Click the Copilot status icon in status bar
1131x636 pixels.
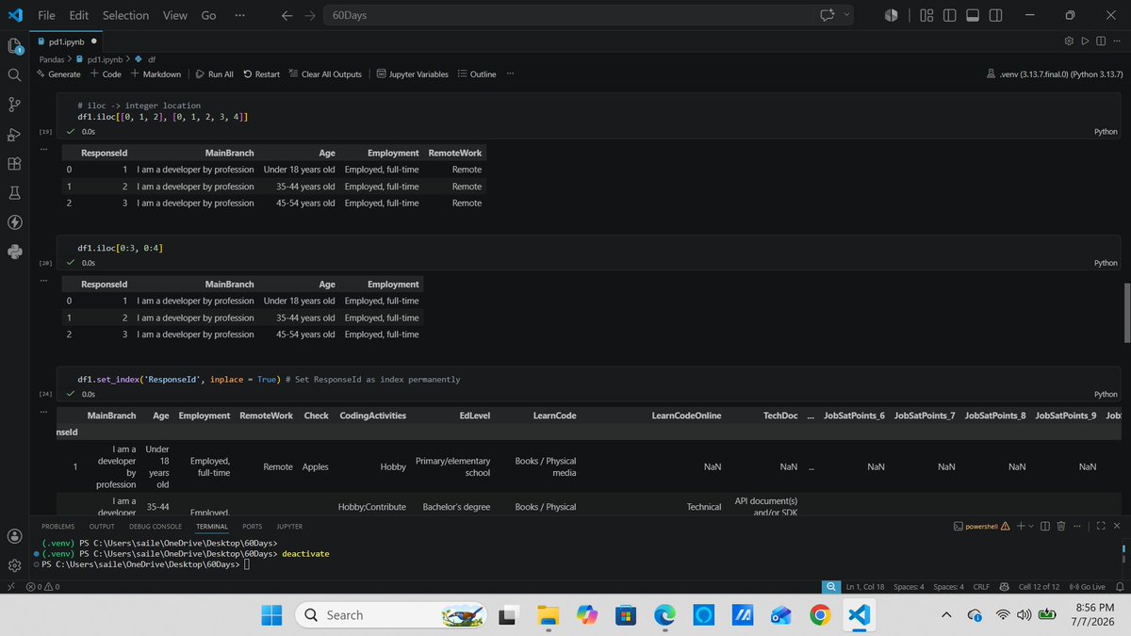coord(1004,586)
